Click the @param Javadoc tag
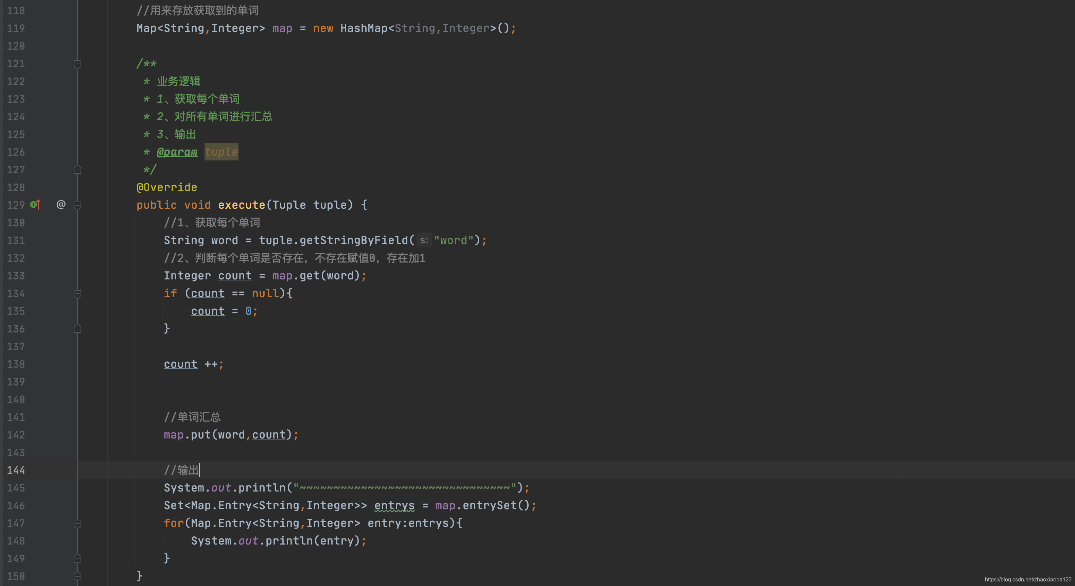Screen dimensions: 1075x586 click(177, 152)
